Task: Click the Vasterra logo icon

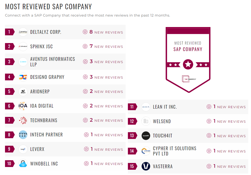Action: click(146, 166)
